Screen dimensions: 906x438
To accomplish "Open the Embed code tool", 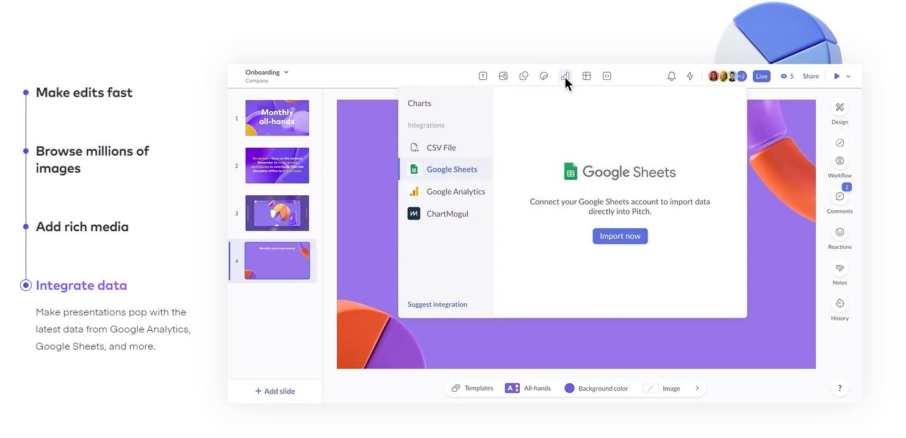I will (606, 76).
